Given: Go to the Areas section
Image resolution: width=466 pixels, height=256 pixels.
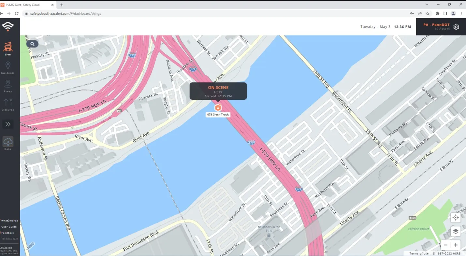Looking at the screenshot, I should pyautogui.click(x=8, y=86).
